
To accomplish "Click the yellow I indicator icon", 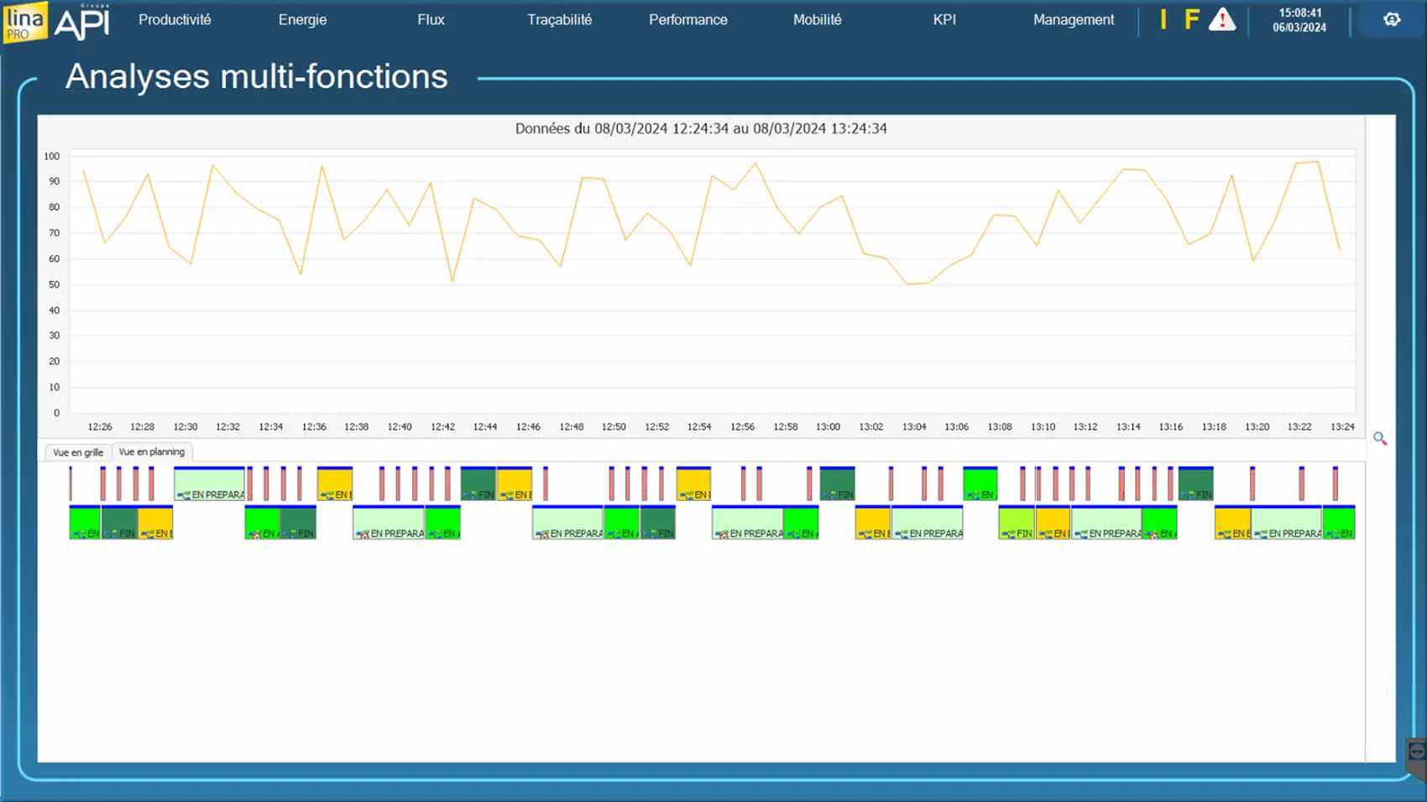I will [x=1163, y=19].
